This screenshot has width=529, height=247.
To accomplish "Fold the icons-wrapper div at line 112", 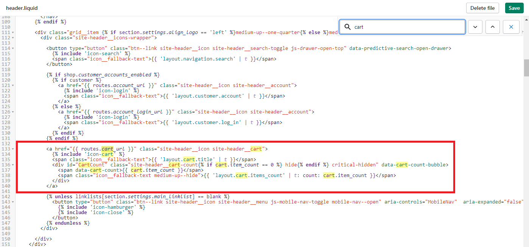I will point(13,38).
